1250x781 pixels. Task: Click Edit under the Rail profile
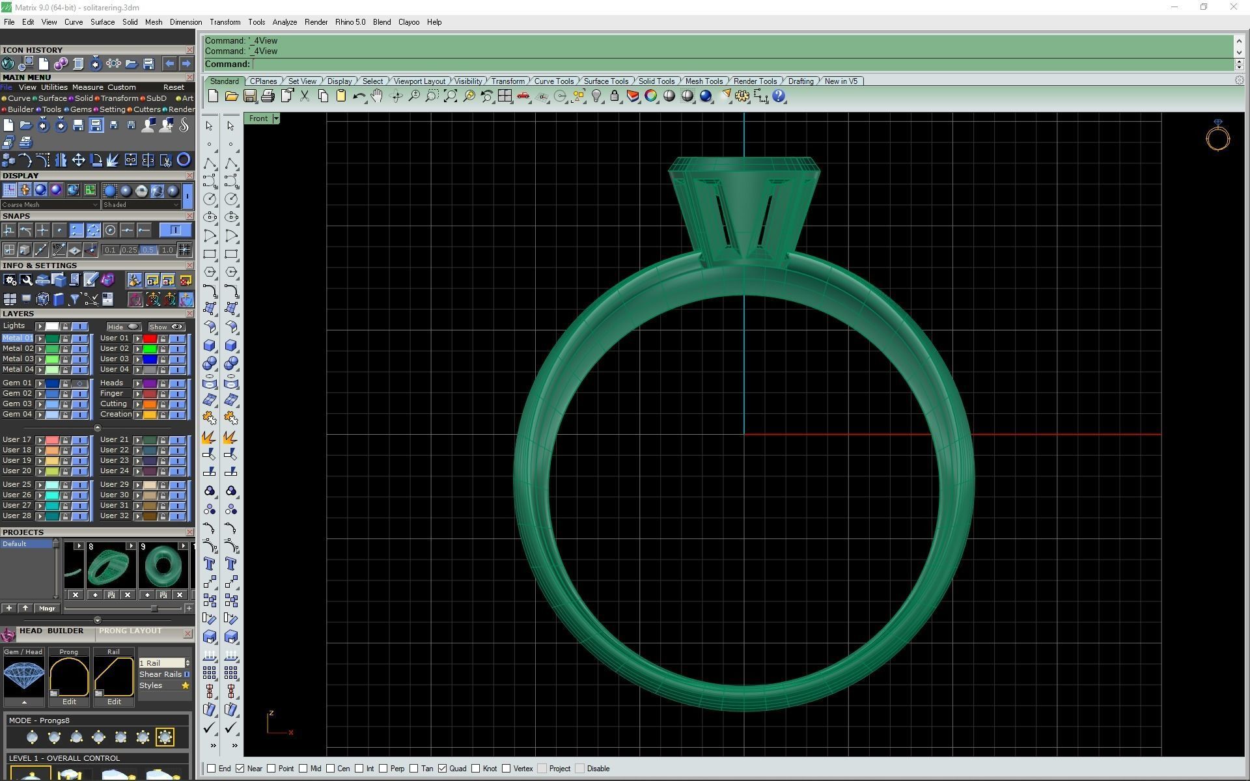click(x=114, y=702)
